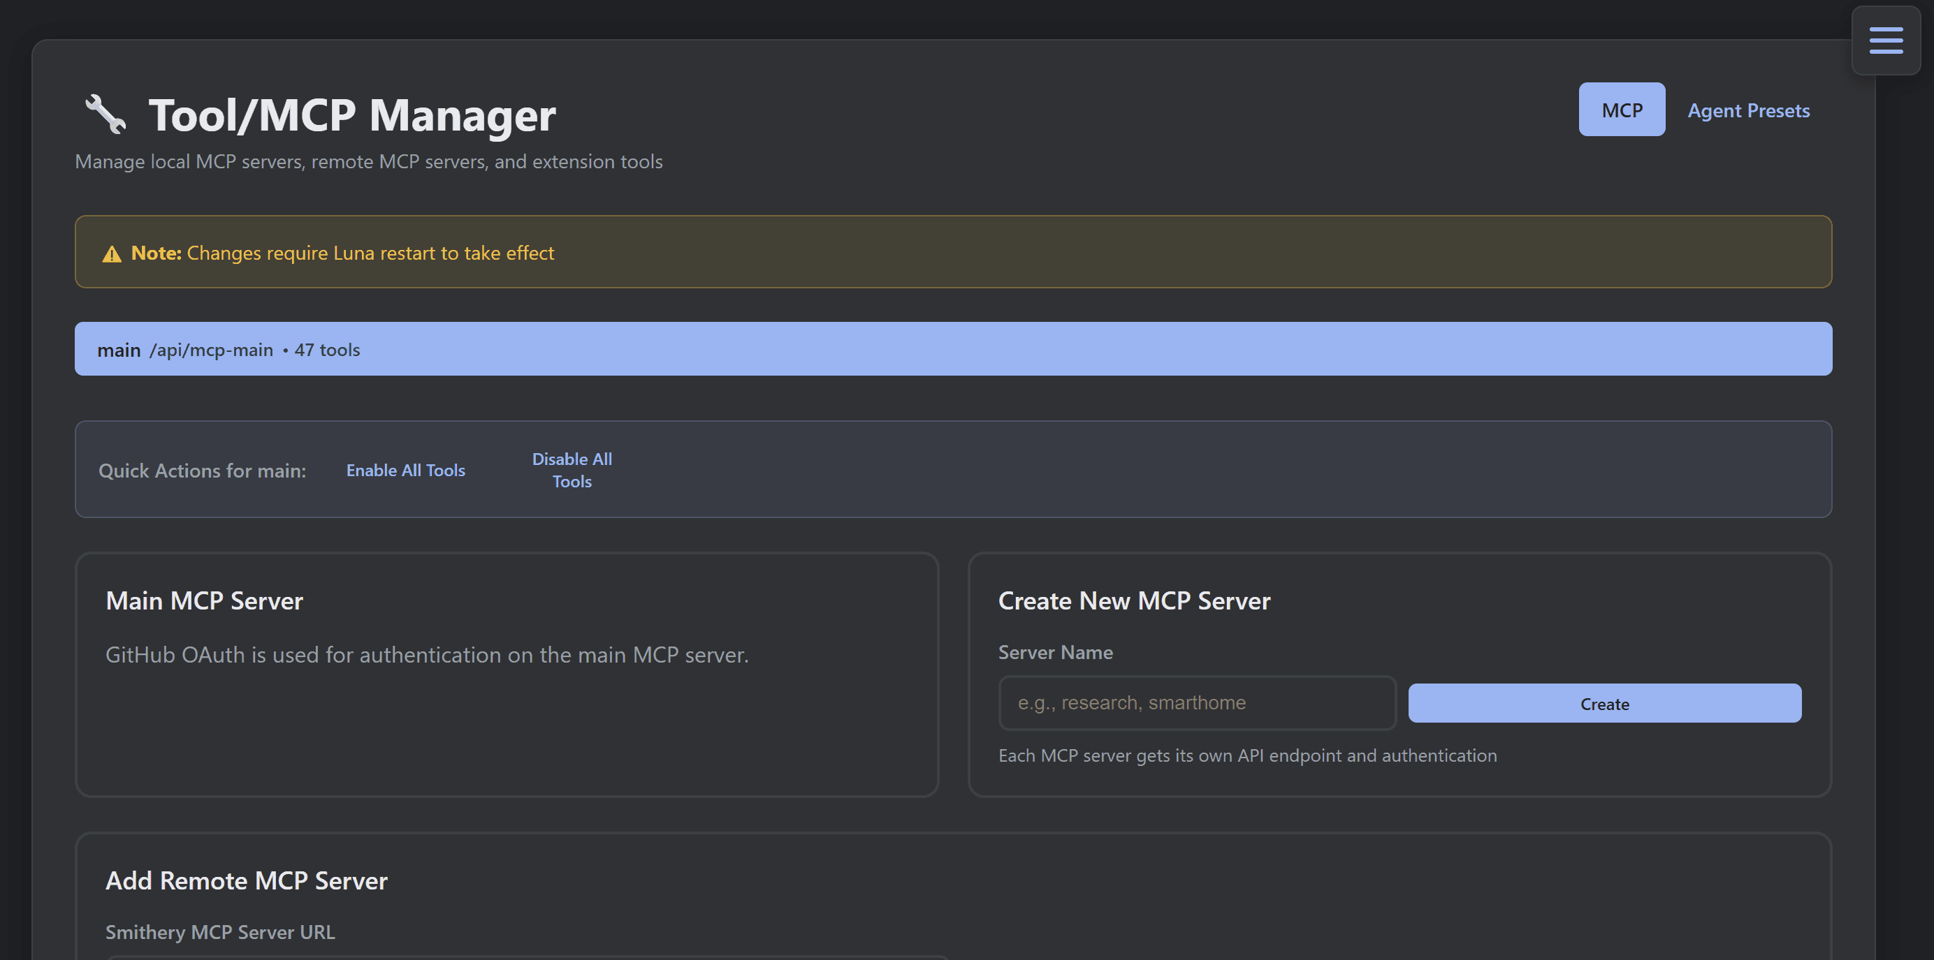Click the wrench icon beside the page title
The width and height of the screenshot is (1934, 960).
coord(106,114)
